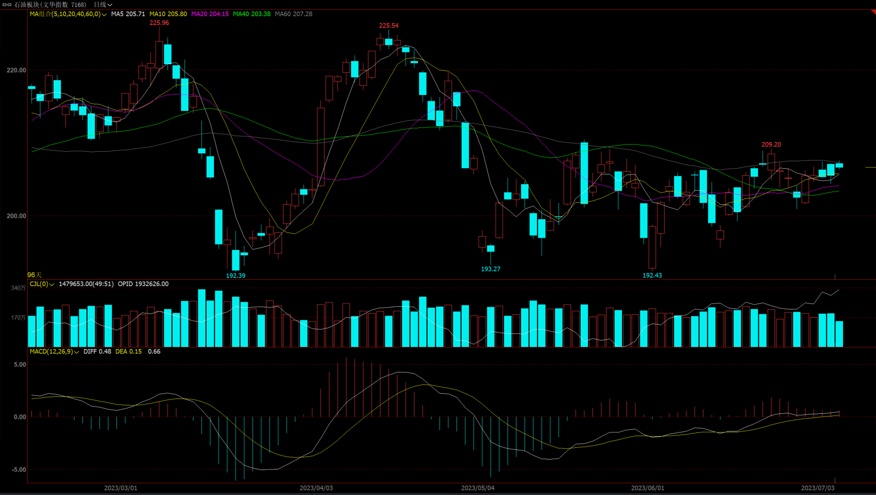Click the MACD histogram value 0.66
The width and height of the screenshot is (876, 495).
[x=154, y=352]
